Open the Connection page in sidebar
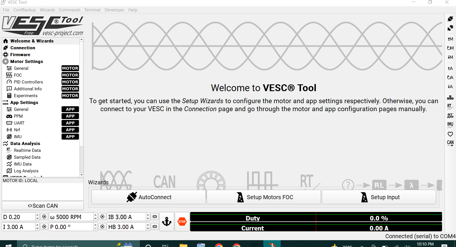 (x=41, y=48)
